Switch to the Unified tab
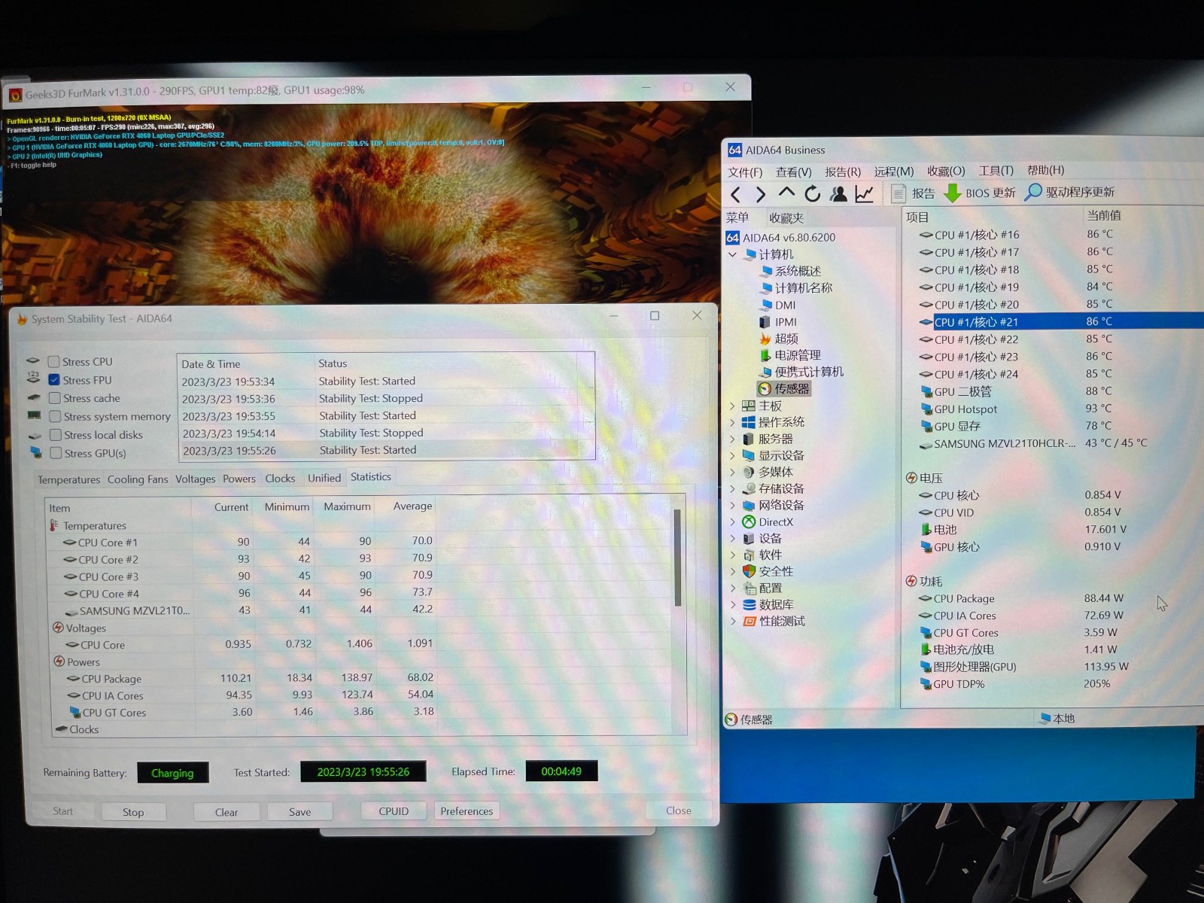The image size is (1204, 903). [324, 478]
